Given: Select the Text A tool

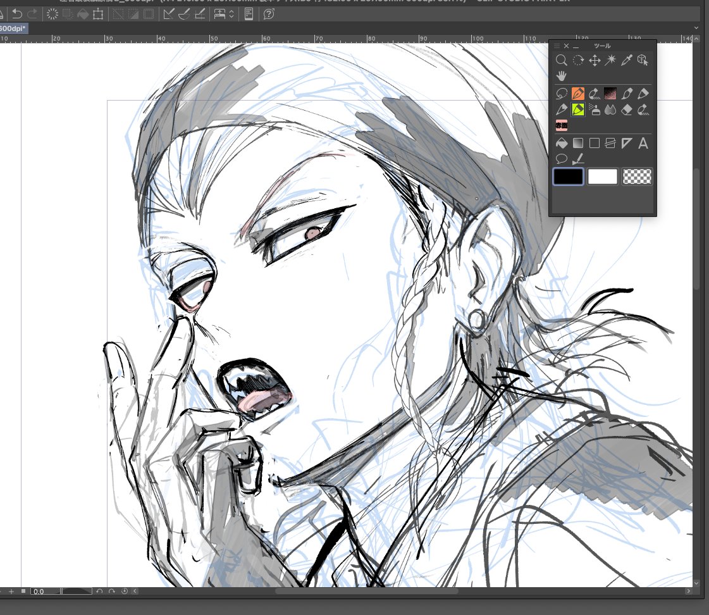Looking at the screenshot, I should [643, 144].
